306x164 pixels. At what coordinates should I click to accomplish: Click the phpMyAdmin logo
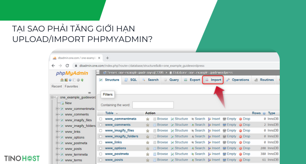[72, 73]
